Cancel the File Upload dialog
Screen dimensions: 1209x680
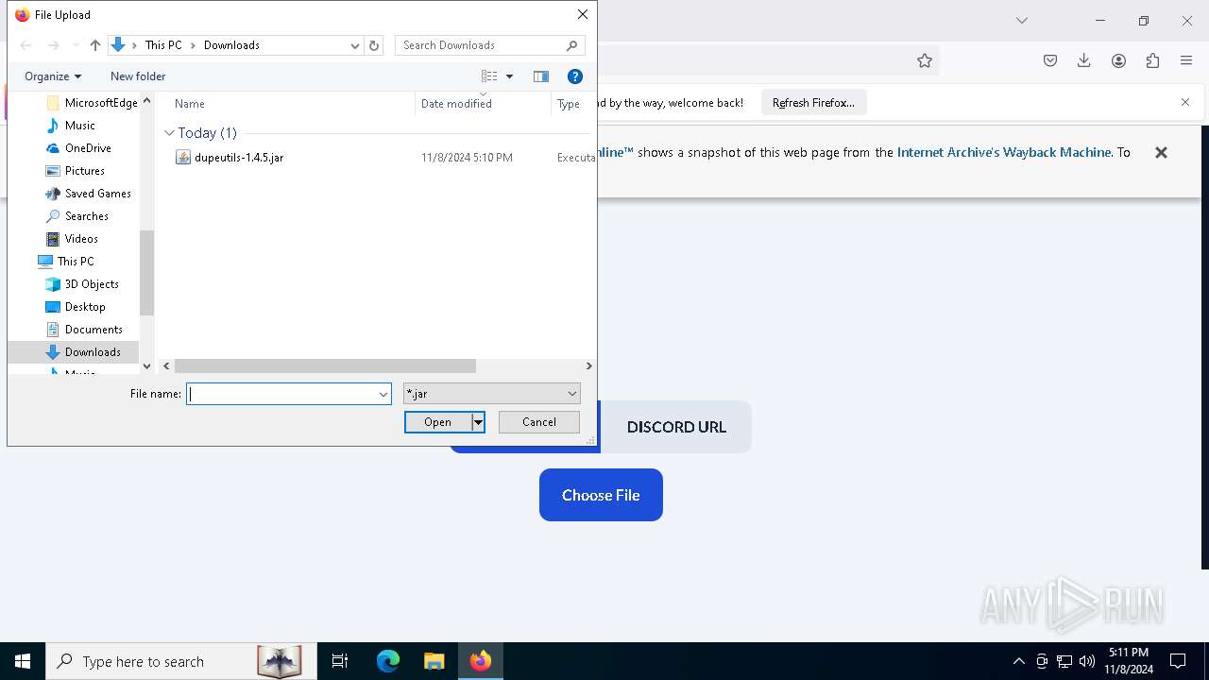pos(539,422)
